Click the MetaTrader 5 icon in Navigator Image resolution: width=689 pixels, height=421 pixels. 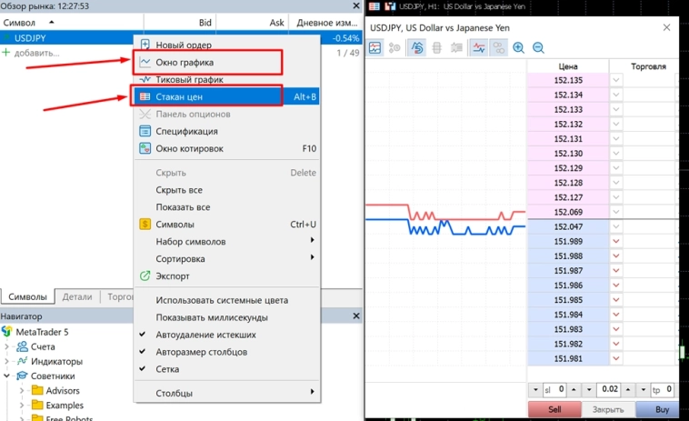click(7, 331)
